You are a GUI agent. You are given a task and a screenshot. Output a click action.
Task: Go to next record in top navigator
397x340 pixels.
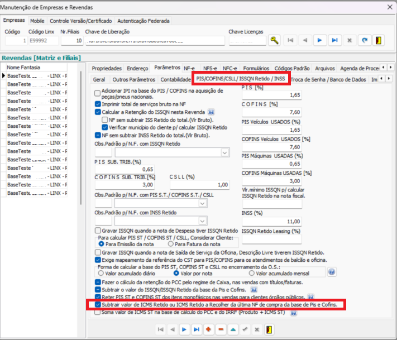point(319,40)
